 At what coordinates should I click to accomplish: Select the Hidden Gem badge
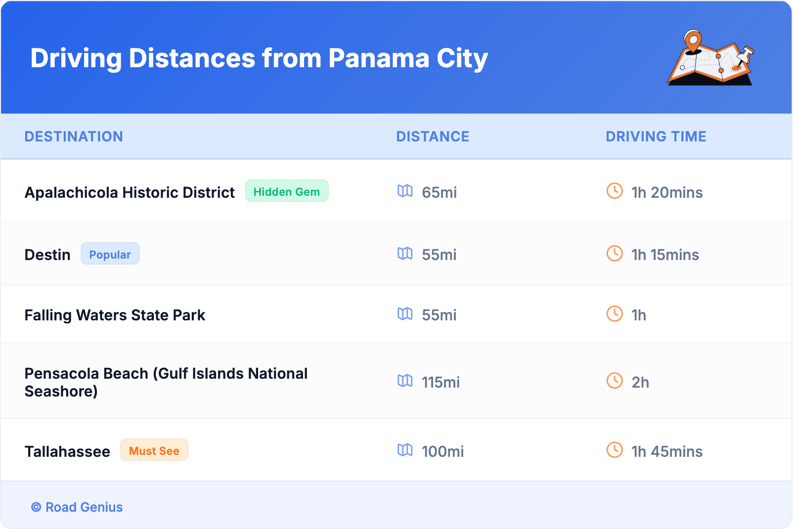(x=287, y=191)
